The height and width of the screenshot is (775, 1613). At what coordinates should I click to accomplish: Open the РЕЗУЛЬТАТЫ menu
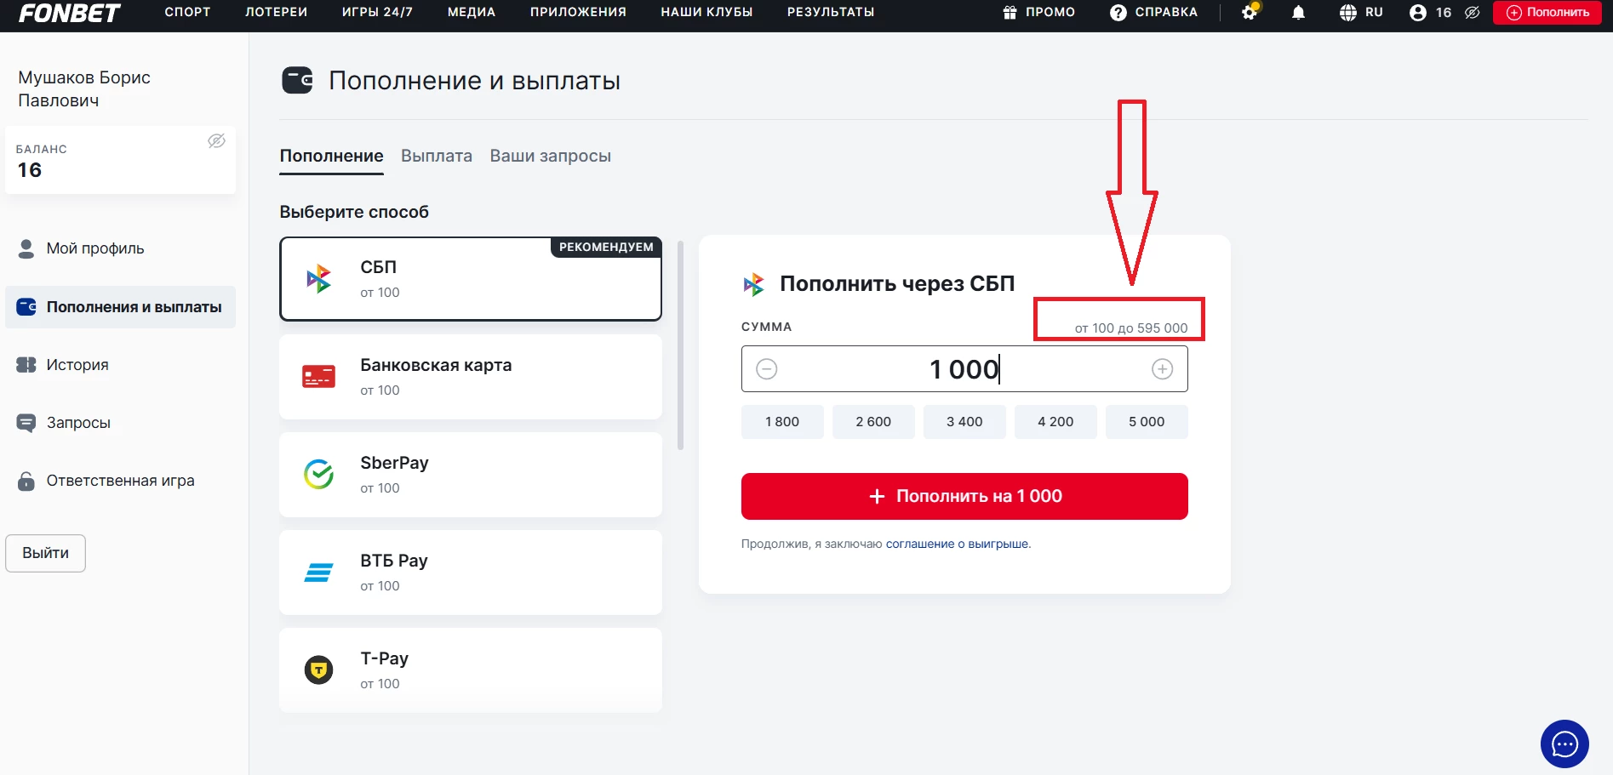coord(831,13)
